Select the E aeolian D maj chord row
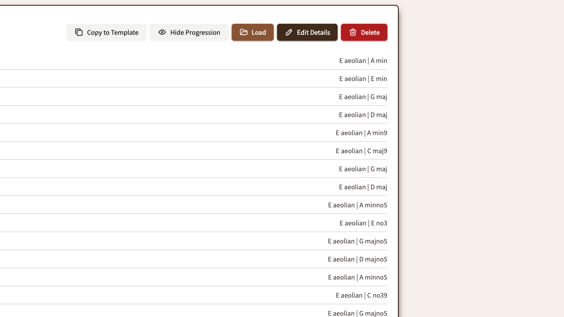Image resolution: width=564 pixels, height=317 pixels. (363, 115)
